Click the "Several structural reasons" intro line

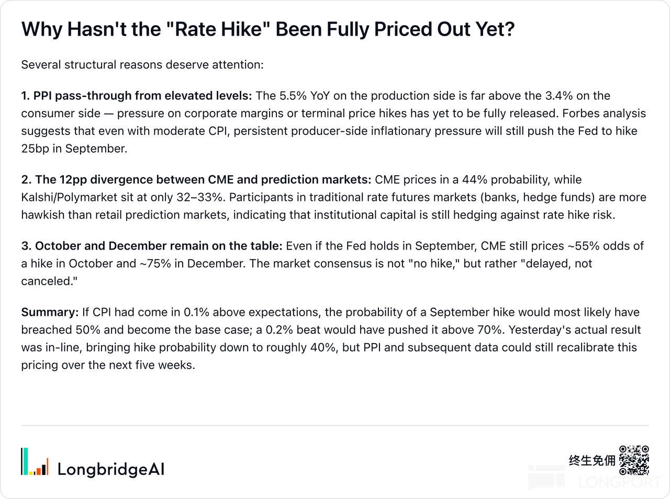tap(142, 65)
